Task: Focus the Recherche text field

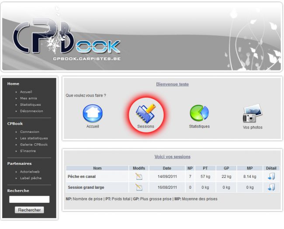Action: click(x=29, y=199)
